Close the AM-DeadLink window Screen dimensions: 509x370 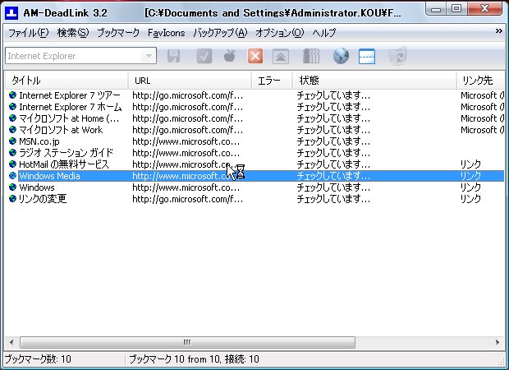[x=484, y=9]
